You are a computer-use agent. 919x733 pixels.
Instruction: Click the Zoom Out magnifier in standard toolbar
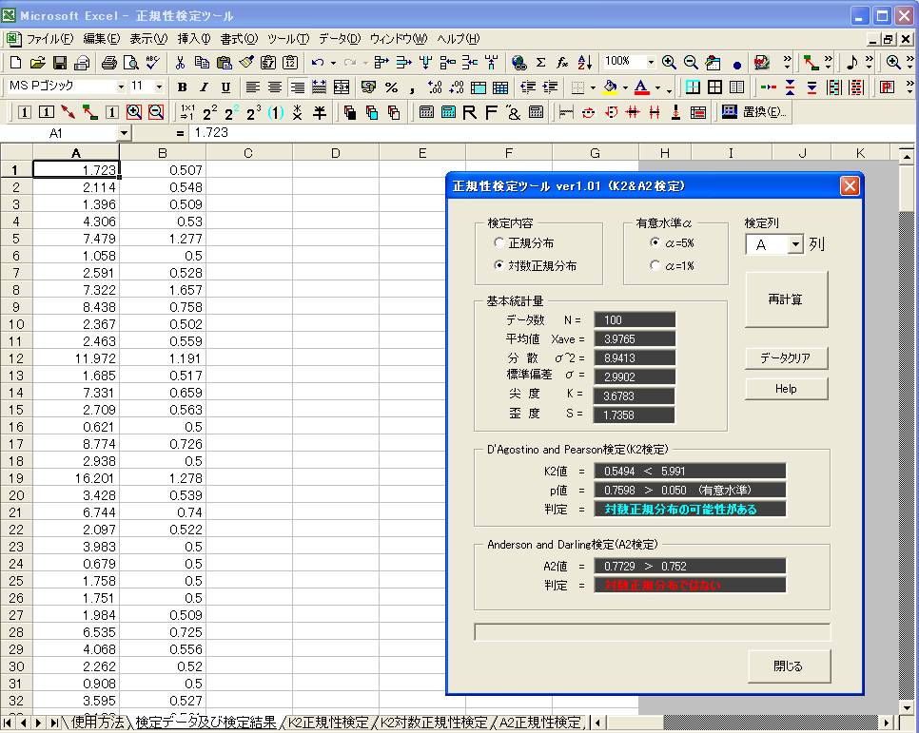(691, 62)
